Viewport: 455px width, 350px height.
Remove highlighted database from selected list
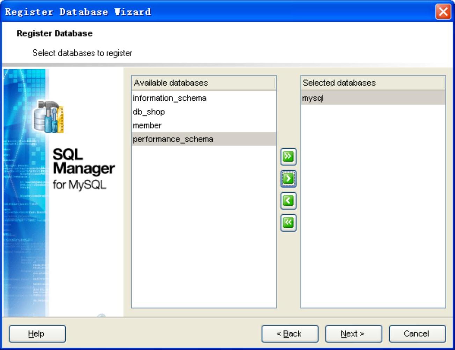pos(288,201)
